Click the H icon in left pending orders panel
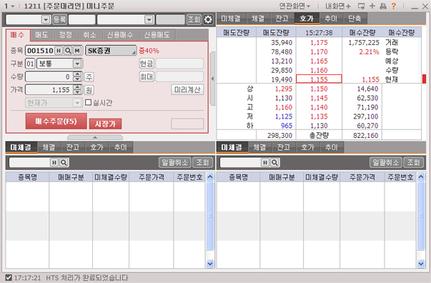This screenshot has height=283, width=431. tap(54, 162)
